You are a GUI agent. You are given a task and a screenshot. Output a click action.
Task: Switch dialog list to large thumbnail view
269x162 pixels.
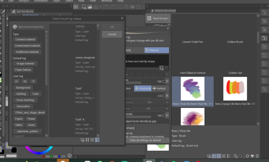(x=87, y=140)
